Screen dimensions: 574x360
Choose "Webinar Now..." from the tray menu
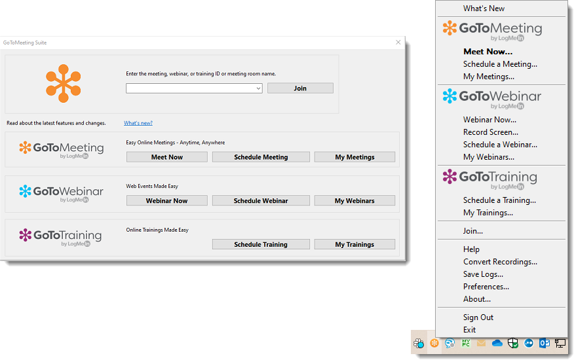[x=490, y=120]
